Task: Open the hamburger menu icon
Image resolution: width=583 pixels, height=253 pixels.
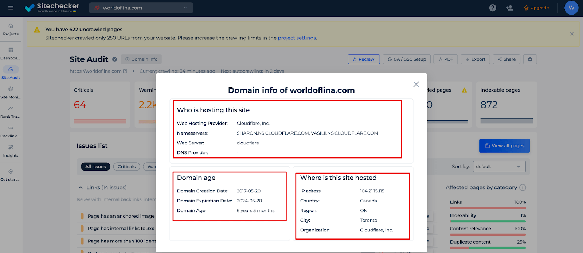Action: click(x=11, y=8)
